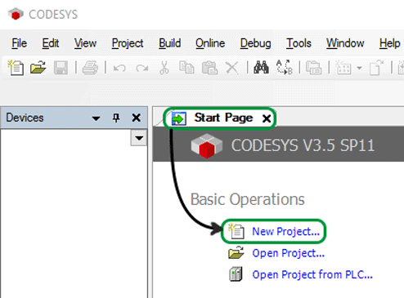The image size is (404, 298).
Task: Click the Replace A-to-B icon
Action: pyautogui.click(x=284, y=67)
